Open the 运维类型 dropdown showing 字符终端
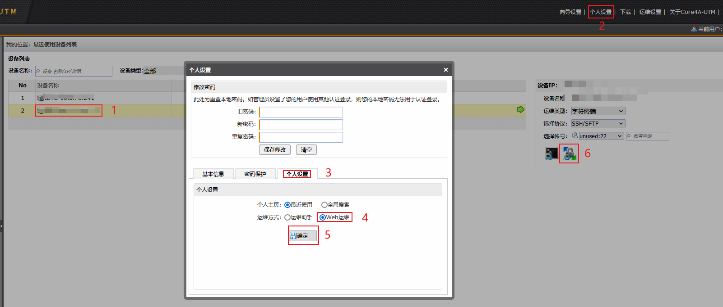723x307 pixels. [x=598, y=111]
